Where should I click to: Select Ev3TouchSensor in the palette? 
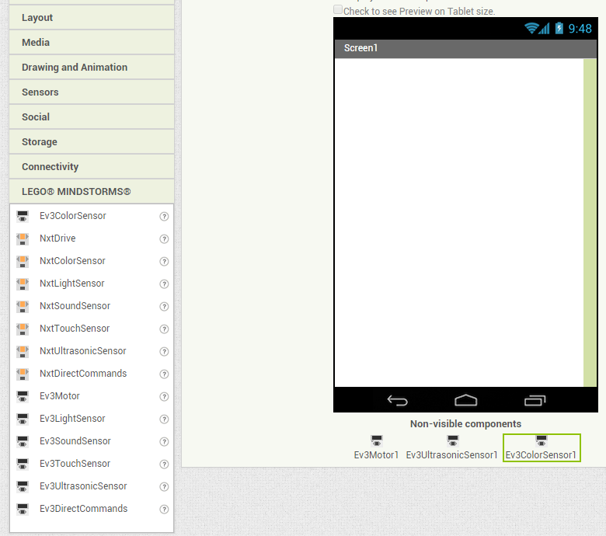point(75,463)
